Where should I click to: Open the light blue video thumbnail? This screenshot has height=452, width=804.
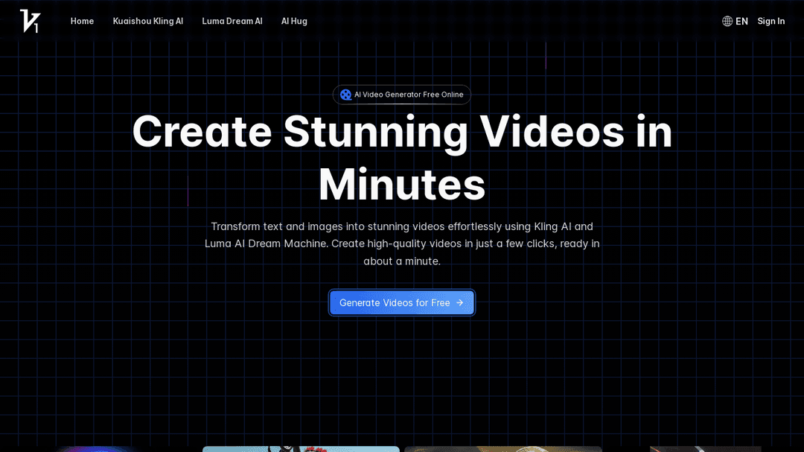(301, 449)
